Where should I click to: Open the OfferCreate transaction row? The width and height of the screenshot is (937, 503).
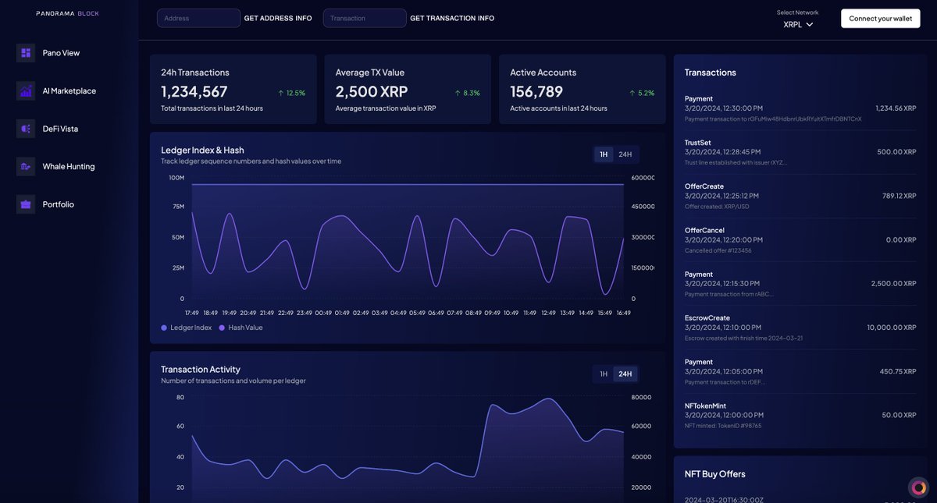pos(800,196)
